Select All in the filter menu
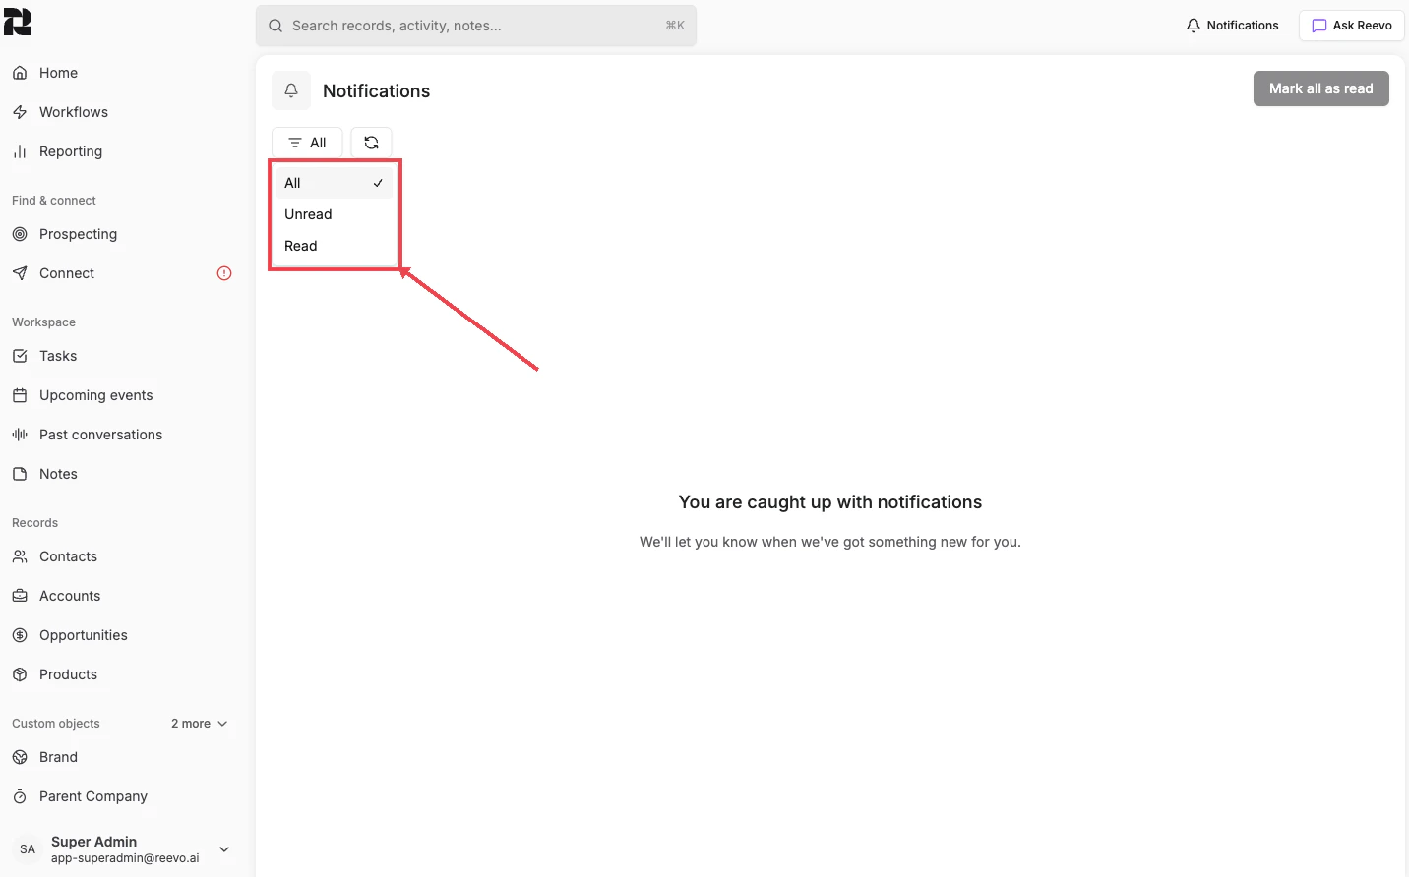This screenshot has height=877, width=1409. coord(335,183)
